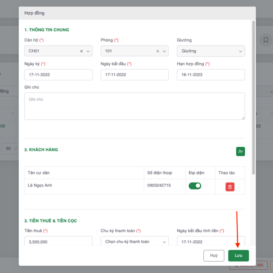This screenshot has width=273, height=273.
Task: Click the Hạn hợp đồng date field
Action: pyautogui.click(x=211, y=75)
